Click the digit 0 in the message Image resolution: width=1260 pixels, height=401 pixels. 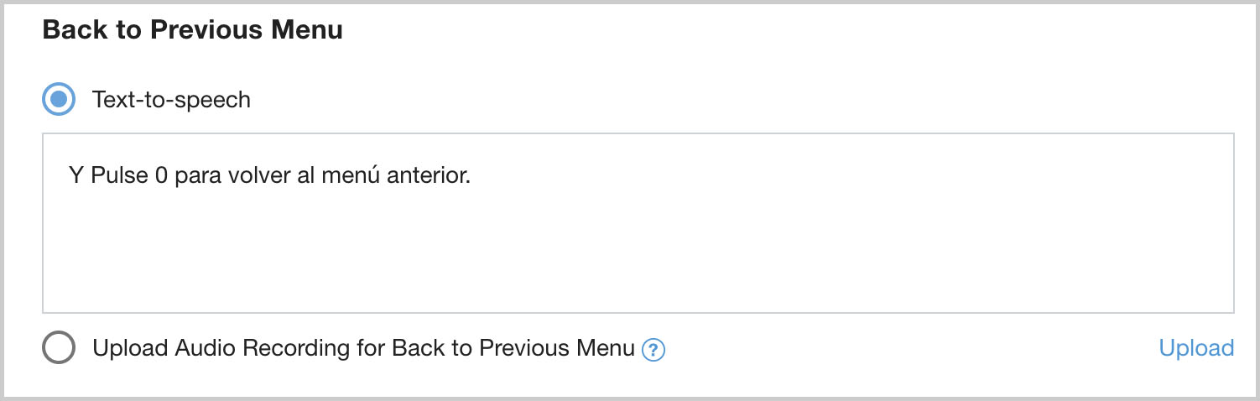pyautogui.click(x=162, y=177)
